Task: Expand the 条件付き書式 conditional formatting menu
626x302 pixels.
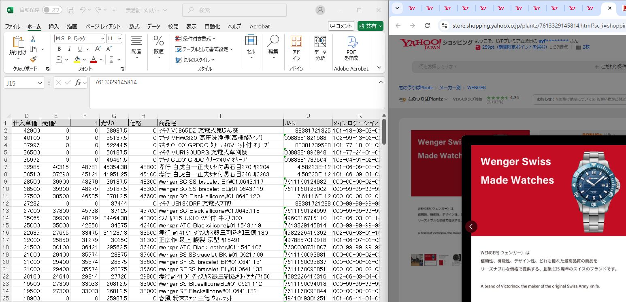Action: pyautogui.click(x=195, y=39)
